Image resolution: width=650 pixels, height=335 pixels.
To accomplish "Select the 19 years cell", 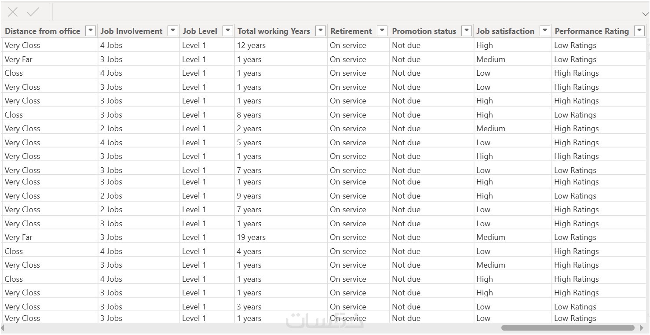I will (x=251, y=237).
